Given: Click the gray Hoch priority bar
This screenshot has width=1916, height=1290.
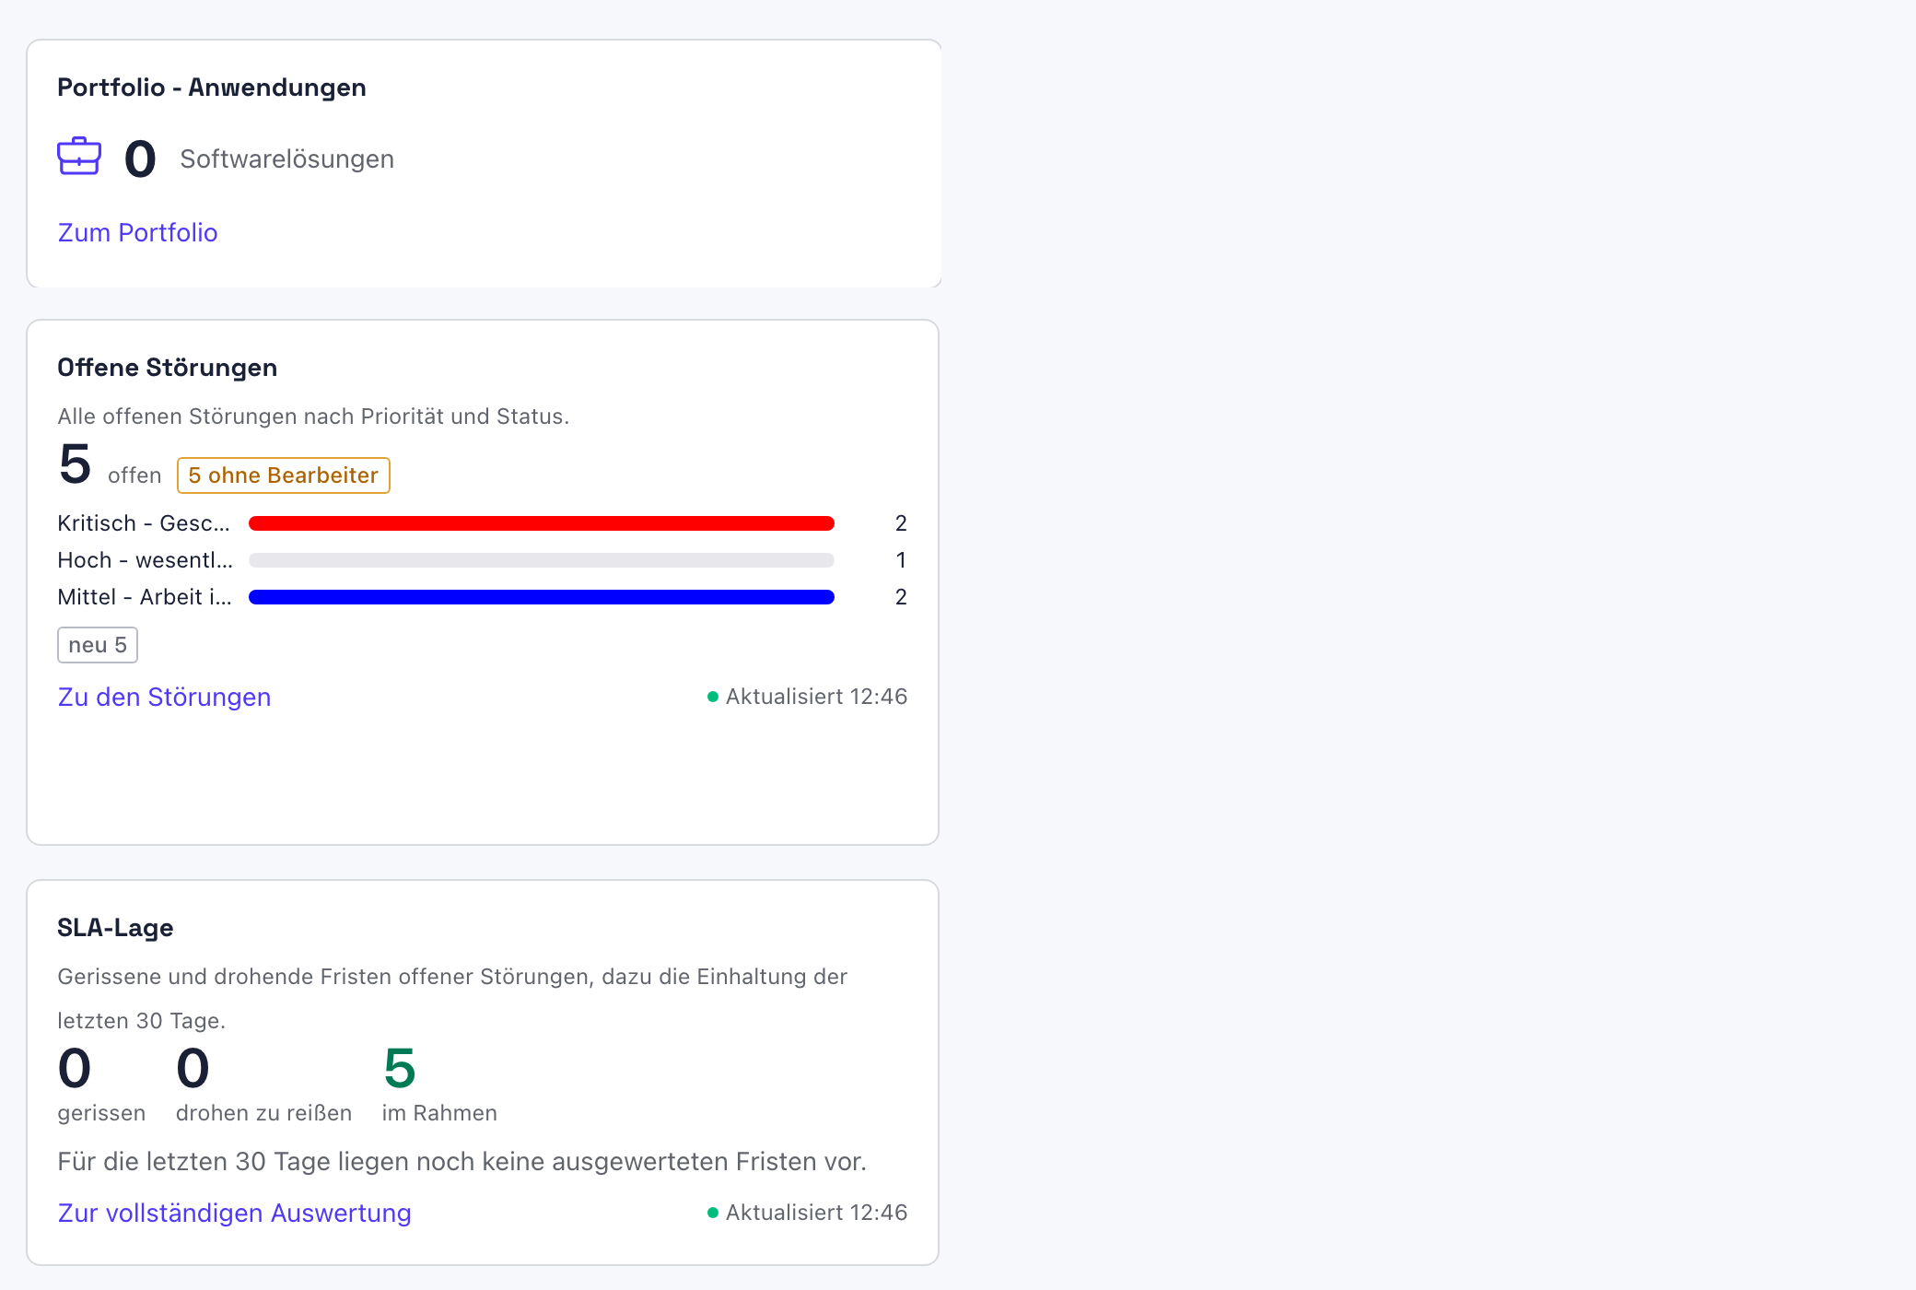Looking at the screenshot, I should point(542,560).
